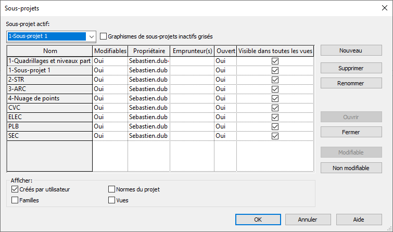Screen dimensions: 393x232
Task: Tick the Vues checkbox
Action: tap(111, 200)
